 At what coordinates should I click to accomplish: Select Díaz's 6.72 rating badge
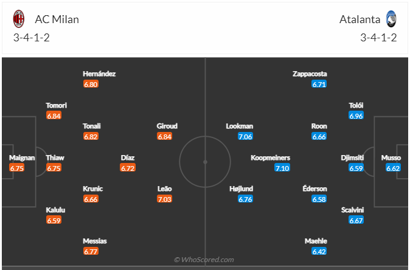click(128, 168)
